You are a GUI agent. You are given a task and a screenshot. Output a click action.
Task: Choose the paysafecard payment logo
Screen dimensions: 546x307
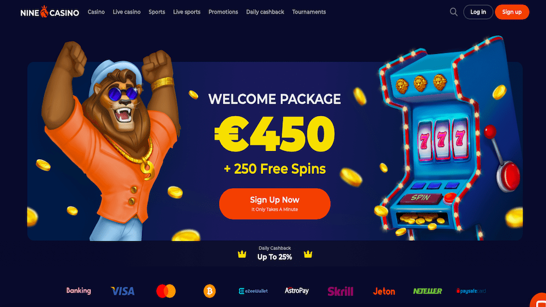point(471,291)
